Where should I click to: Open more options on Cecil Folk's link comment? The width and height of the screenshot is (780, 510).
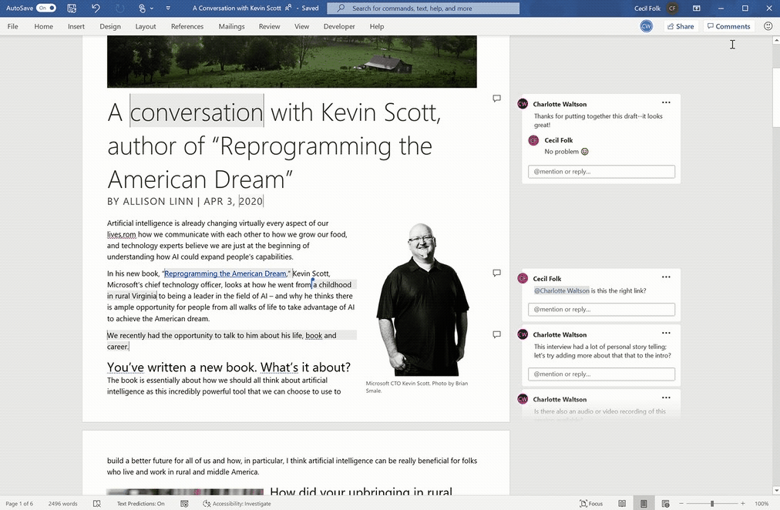point(666,277)
